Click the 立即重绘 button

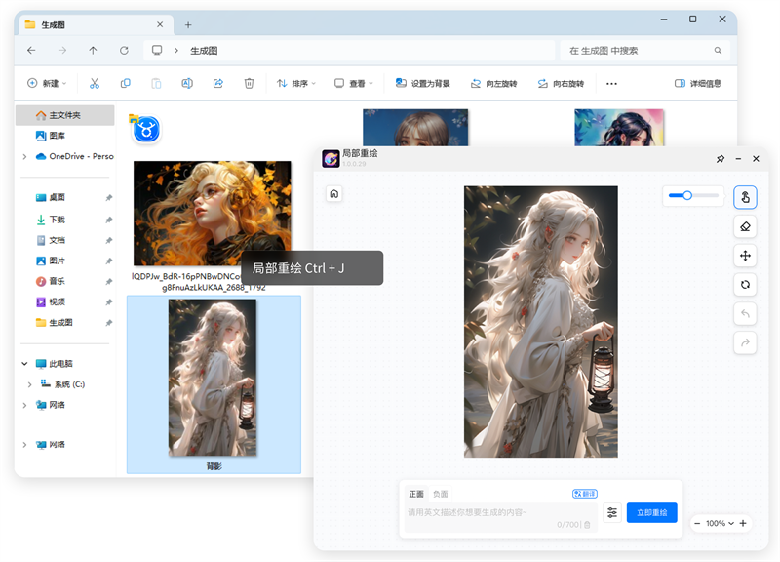[x=651, y=511]
